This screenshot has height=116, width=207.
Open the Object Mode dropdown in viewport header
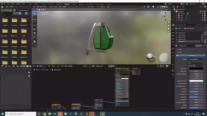click(43, 7)
